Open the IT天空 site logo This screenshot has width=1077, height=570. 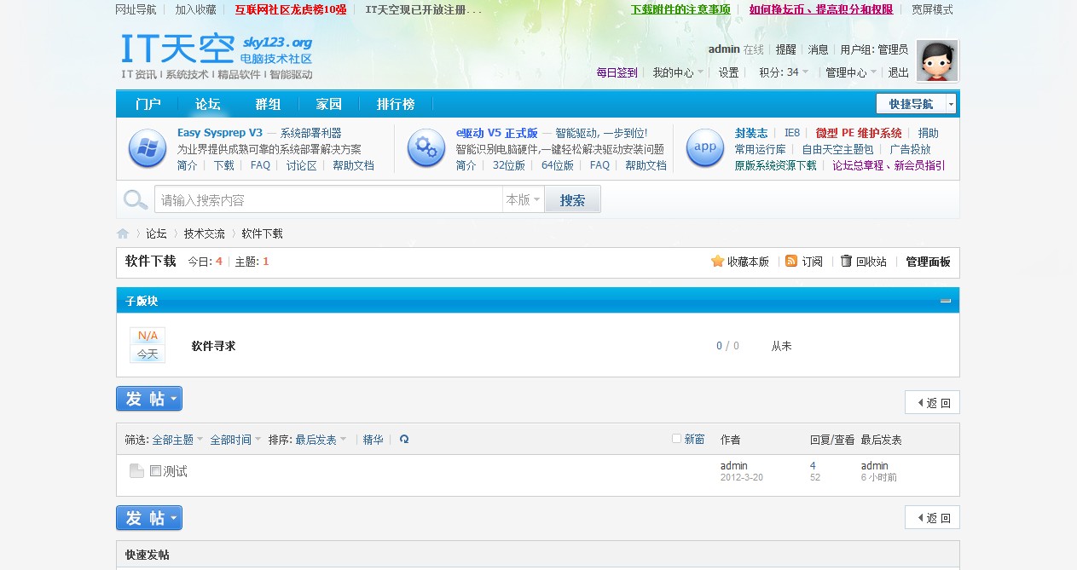point(217,56)
